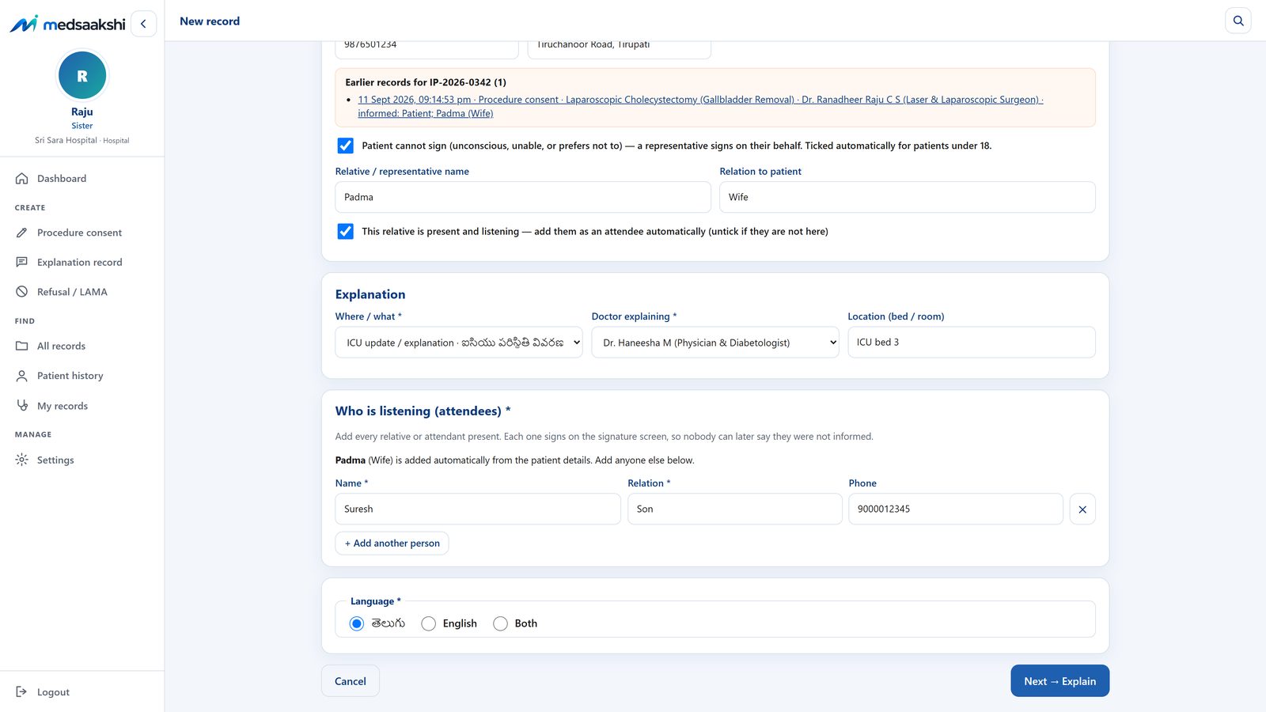
Task: Click the 'New record' page title
Action: (210, 21)
